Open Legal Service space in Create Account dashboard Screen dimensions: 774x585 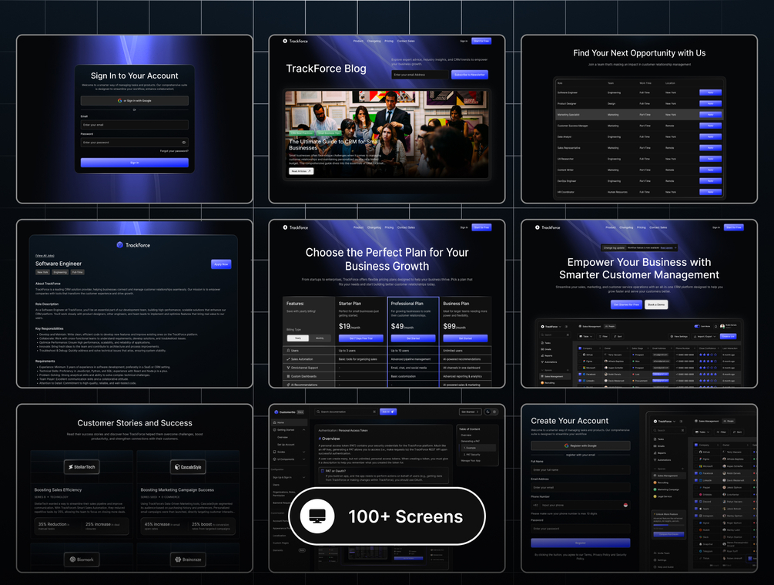pyautogui.click(x=663, y=496)
